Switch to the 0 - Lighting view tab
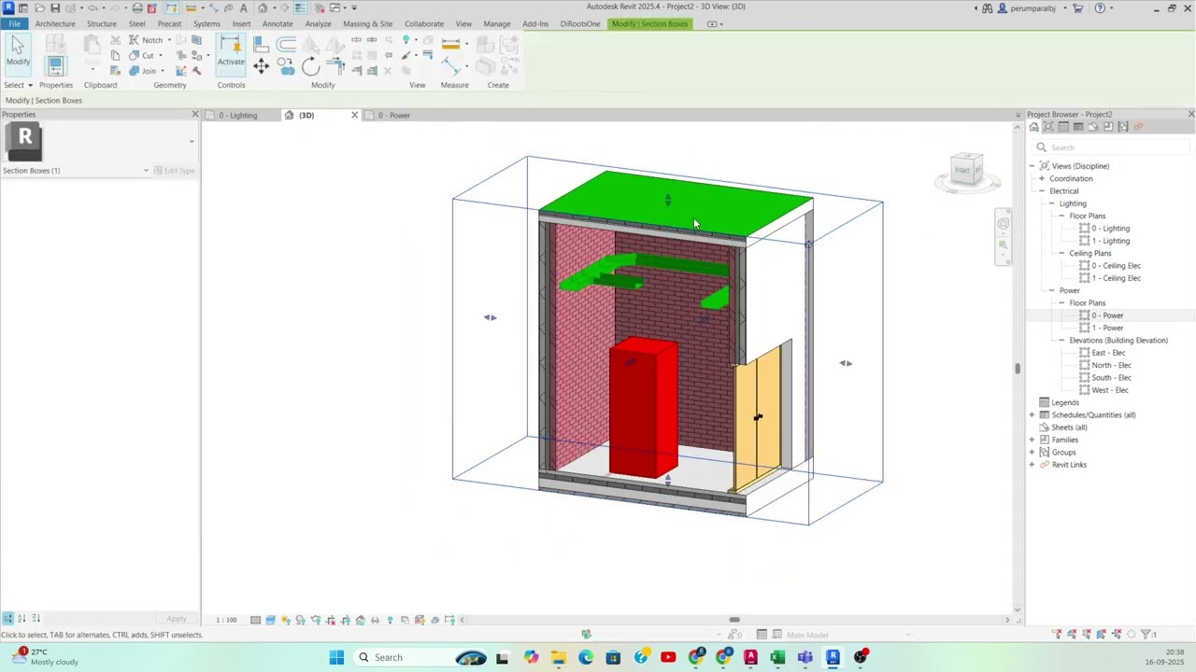 click(x=237, y=115)
